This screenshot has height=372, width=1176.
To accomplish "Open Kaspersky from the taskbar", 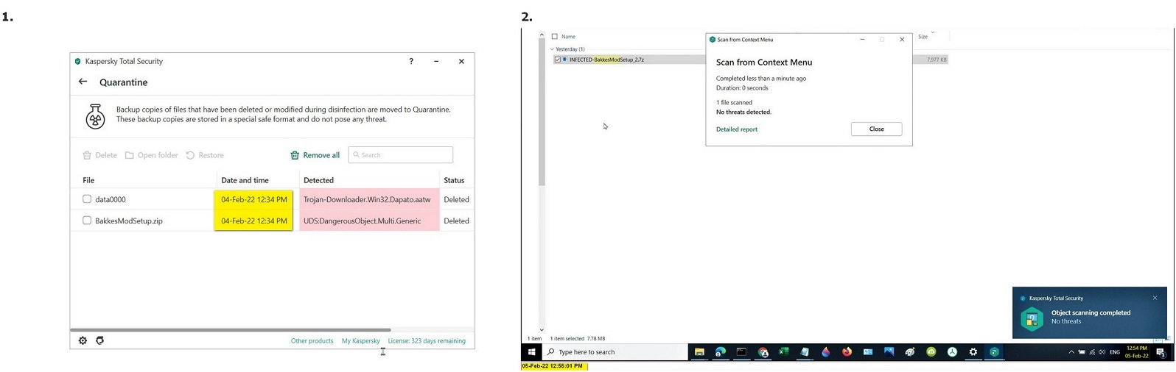I will [x=994, y=352].
